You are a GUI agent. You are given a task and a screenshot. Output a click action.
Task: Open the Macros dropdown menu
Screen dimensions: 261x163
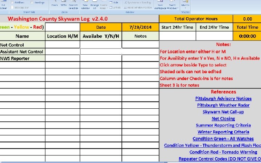(185, 5)
